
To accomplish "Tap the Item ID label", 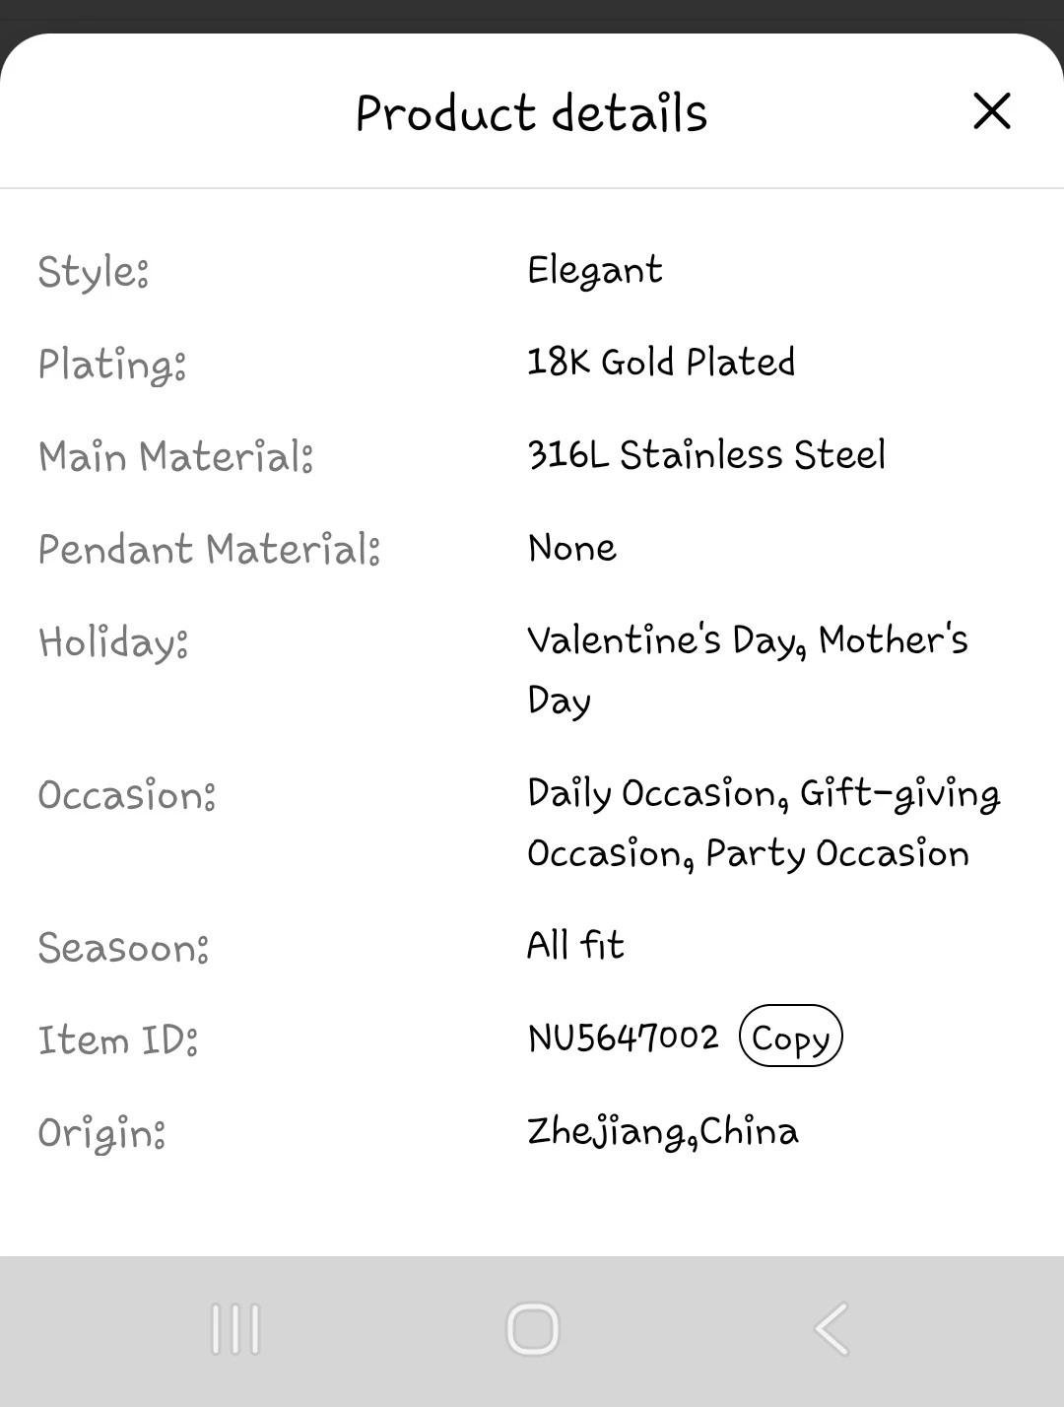I will click(118, 1040).
